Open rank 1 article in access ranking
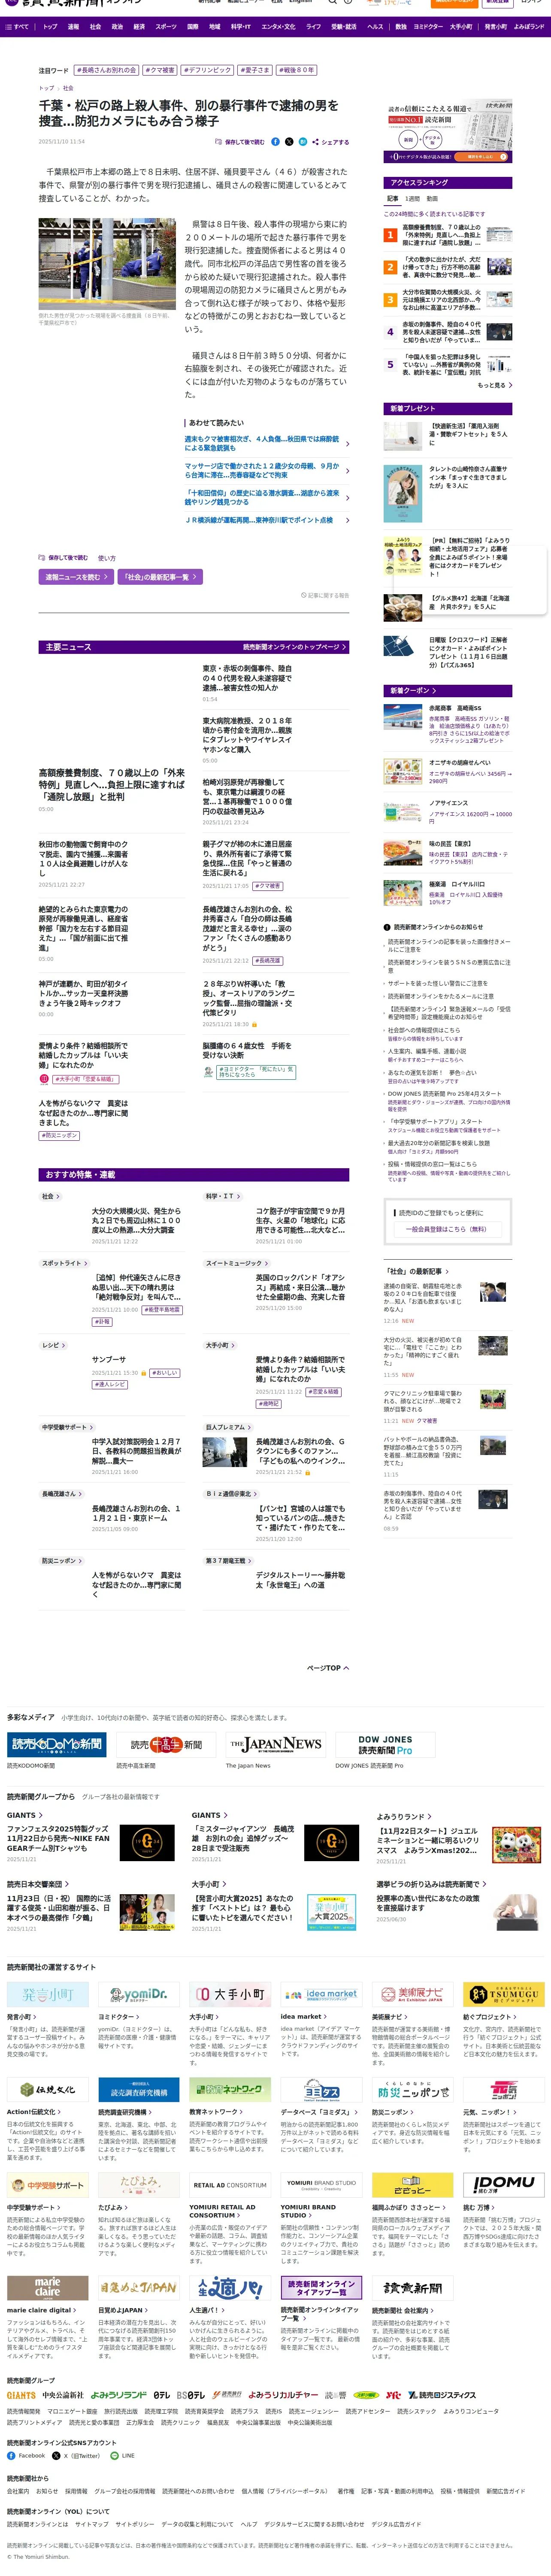551x2576 pixels. point(448,235)
